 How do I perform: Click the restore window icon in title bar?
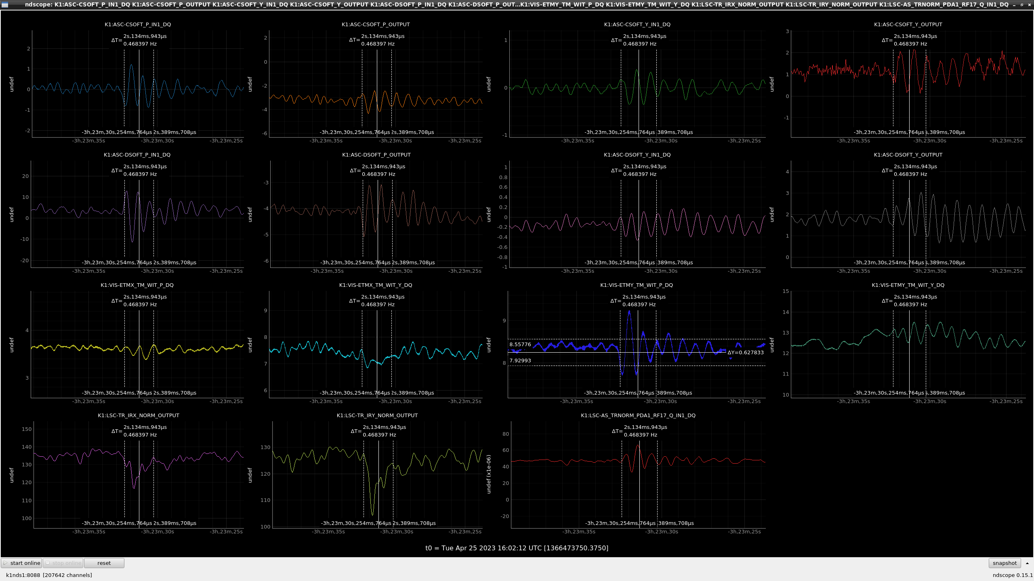(x=1022, y=4)
